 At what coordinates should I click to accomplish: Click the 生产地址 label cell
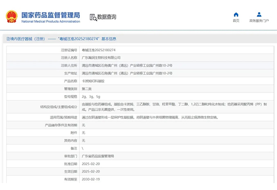point(43,73)
